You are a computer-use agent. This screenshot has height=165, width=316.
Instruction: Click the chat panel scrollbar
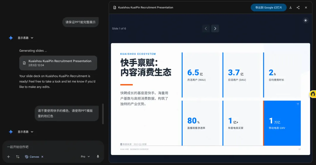[x=103, y=114]
